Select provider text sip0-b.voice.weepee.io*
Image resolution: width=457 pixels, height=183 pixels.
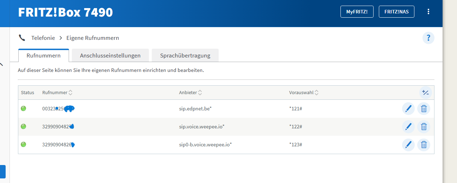(205, 145)
